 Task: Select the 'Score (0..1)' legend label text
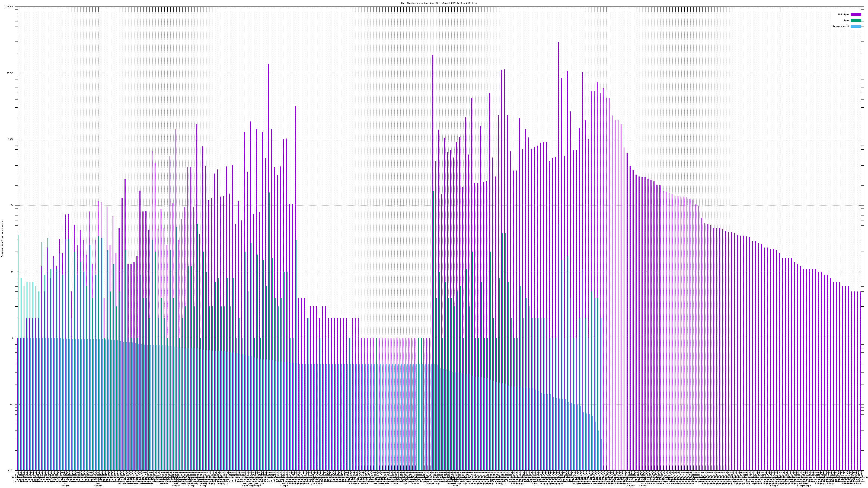click(x=841, y=26)
